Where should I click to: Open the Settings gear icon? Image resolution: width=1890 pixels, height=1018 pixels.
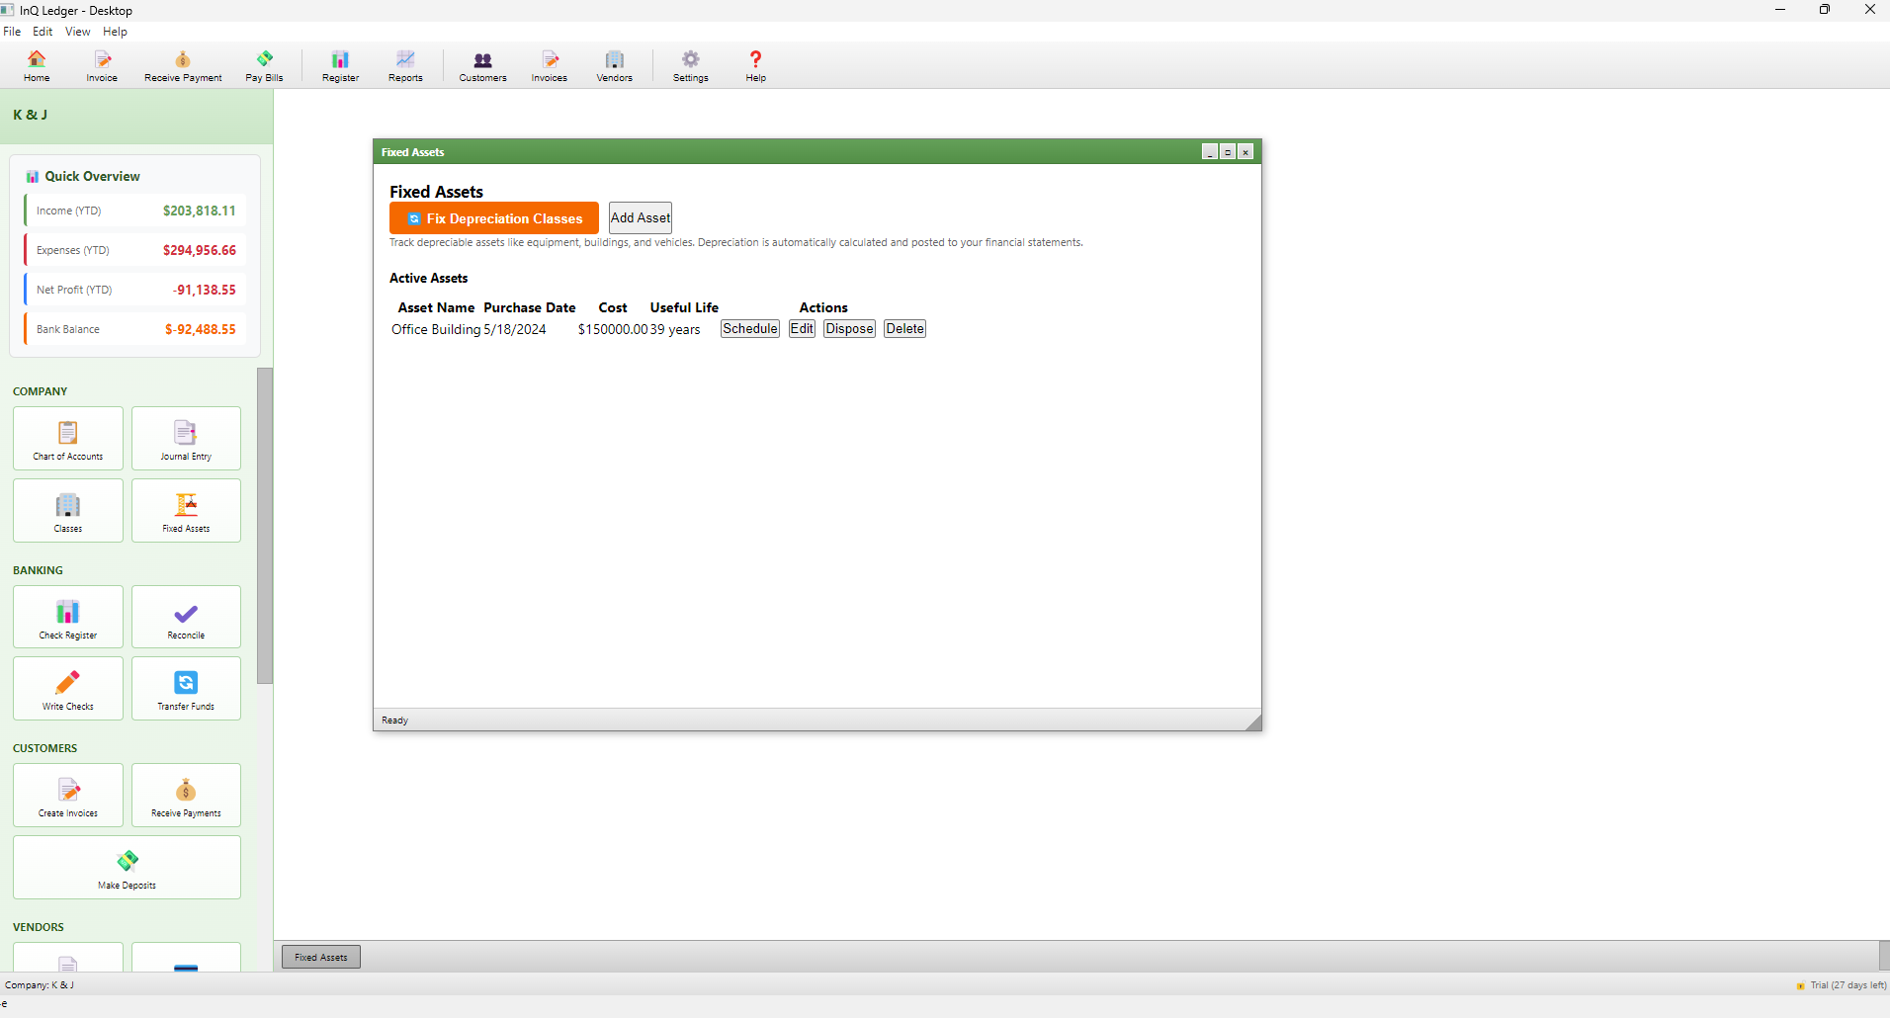click(691, 66)
